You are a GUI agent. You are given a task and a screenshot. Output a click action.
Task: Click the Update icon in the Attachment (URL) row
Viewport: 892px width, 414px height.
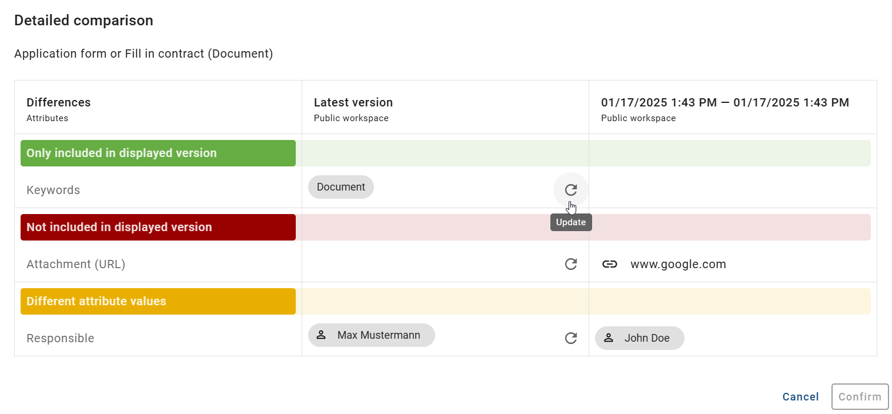click(571, 264)
